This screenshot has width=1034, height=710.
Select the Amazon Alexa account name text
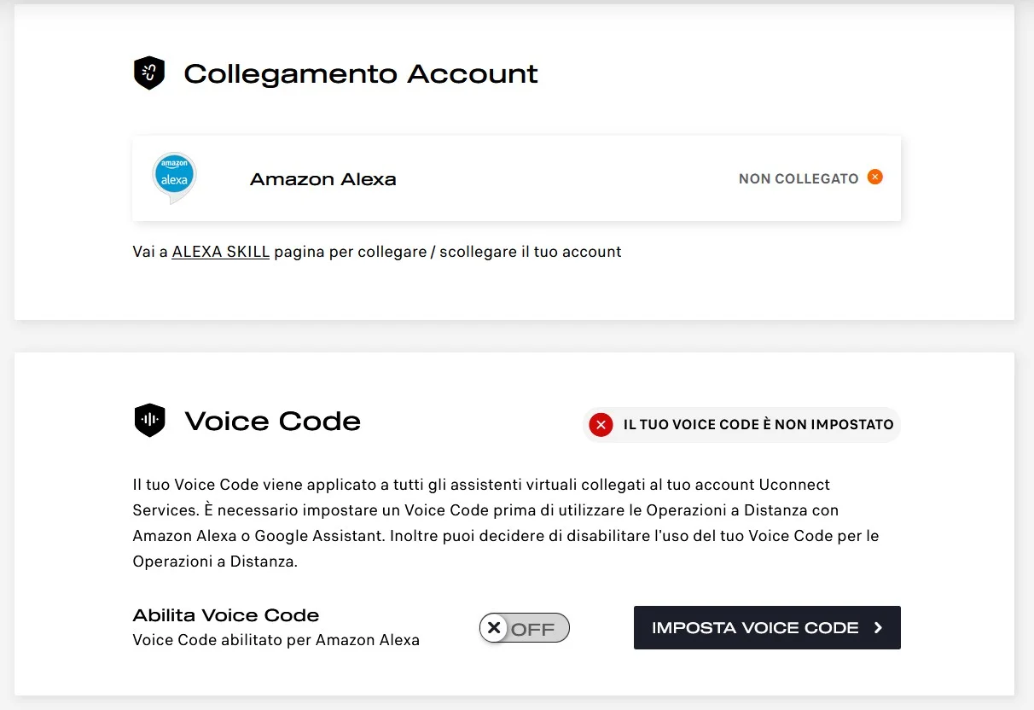tap(322, 179)
